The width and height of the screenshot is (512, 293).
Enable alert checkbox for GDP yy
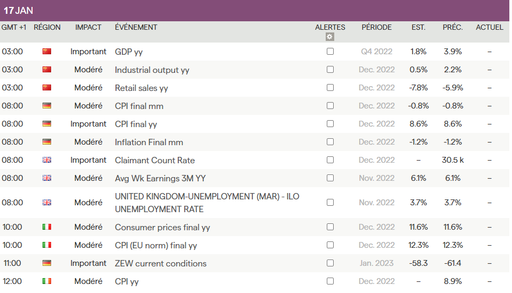click(x=330, y=52)
